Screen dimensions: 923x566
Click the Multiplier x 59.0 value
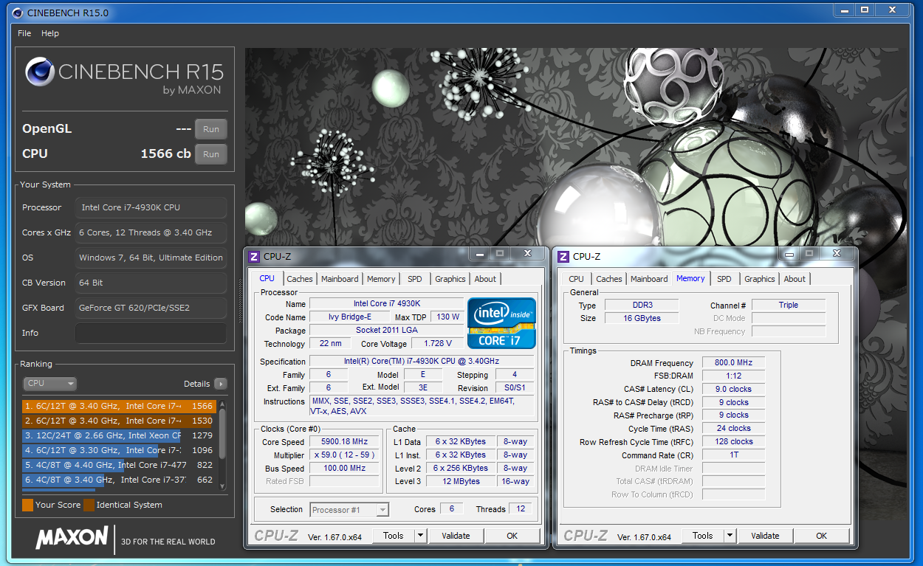(346, 455)
